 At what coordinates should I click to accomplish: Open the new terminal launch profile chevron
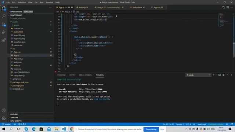pos(216,75)
